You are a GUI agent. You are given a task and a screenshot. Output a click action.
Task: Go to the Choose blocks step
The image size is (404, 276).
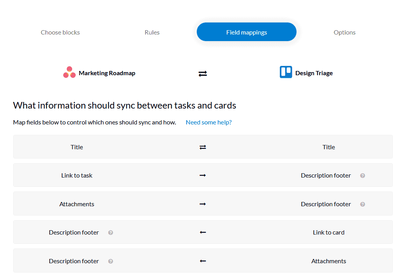pos(60,33)
